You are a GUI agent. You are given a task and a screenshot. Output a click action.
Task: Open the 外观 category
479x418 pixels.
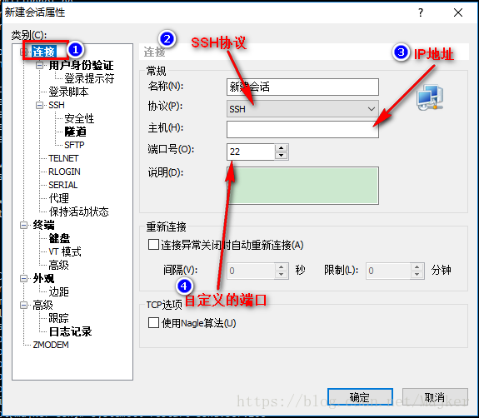tap(43, 278)
